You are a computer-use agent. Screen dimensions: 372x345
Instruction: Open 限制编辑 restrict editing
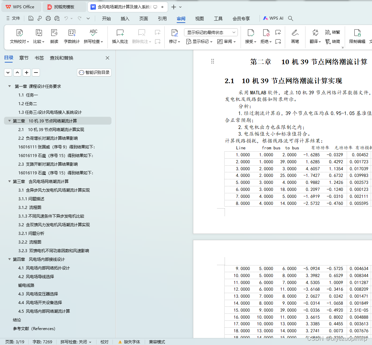pos(357,36)
